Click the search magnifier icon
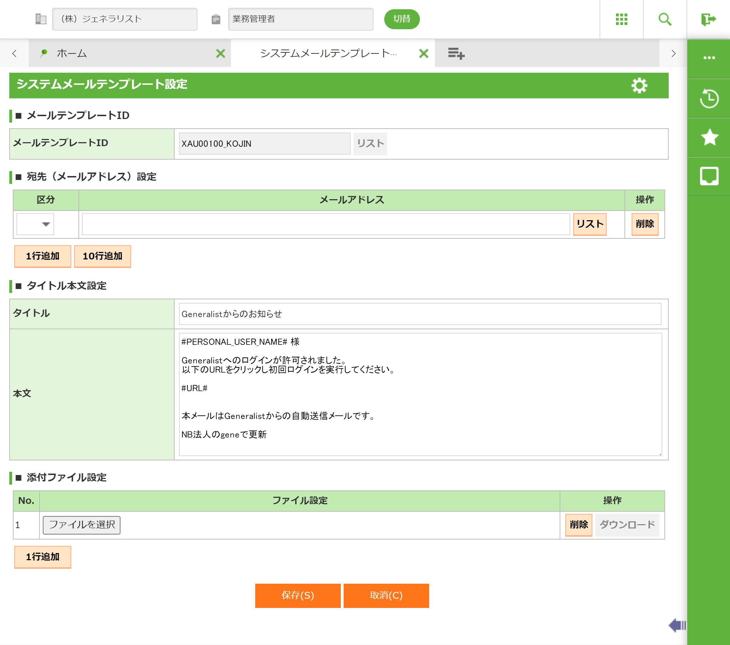The height and width of the screenshot is (645, 730). [665, 19]
